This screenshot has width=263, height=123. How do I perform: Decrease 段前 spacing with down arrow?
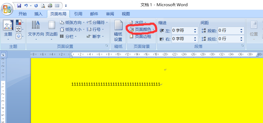(241, 32)
